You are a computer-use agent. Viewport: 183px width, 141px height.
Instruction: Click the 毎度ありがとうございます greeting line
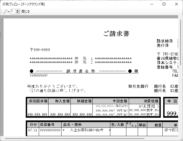click(52, 86)
